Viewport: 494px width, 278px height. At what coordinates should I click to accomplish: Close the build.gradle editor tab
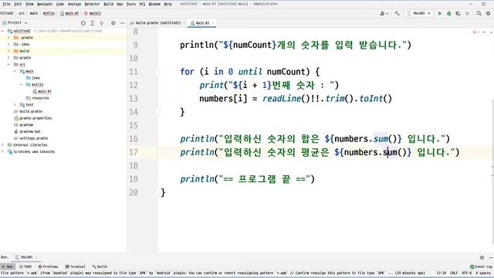click(x=184, y=23)
